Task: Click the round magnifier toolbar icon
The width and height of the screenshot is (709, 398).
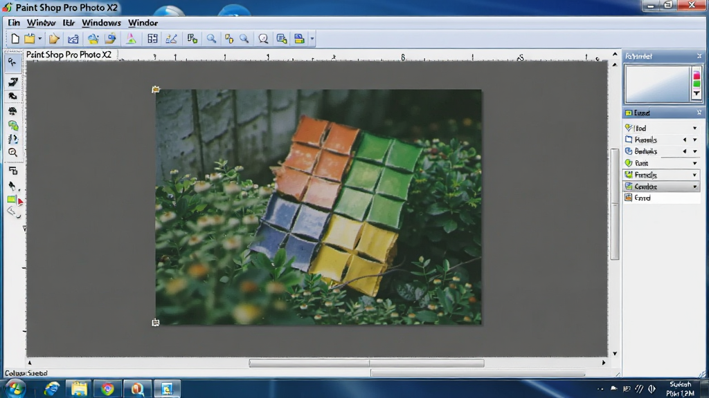Action: point(263,39)
